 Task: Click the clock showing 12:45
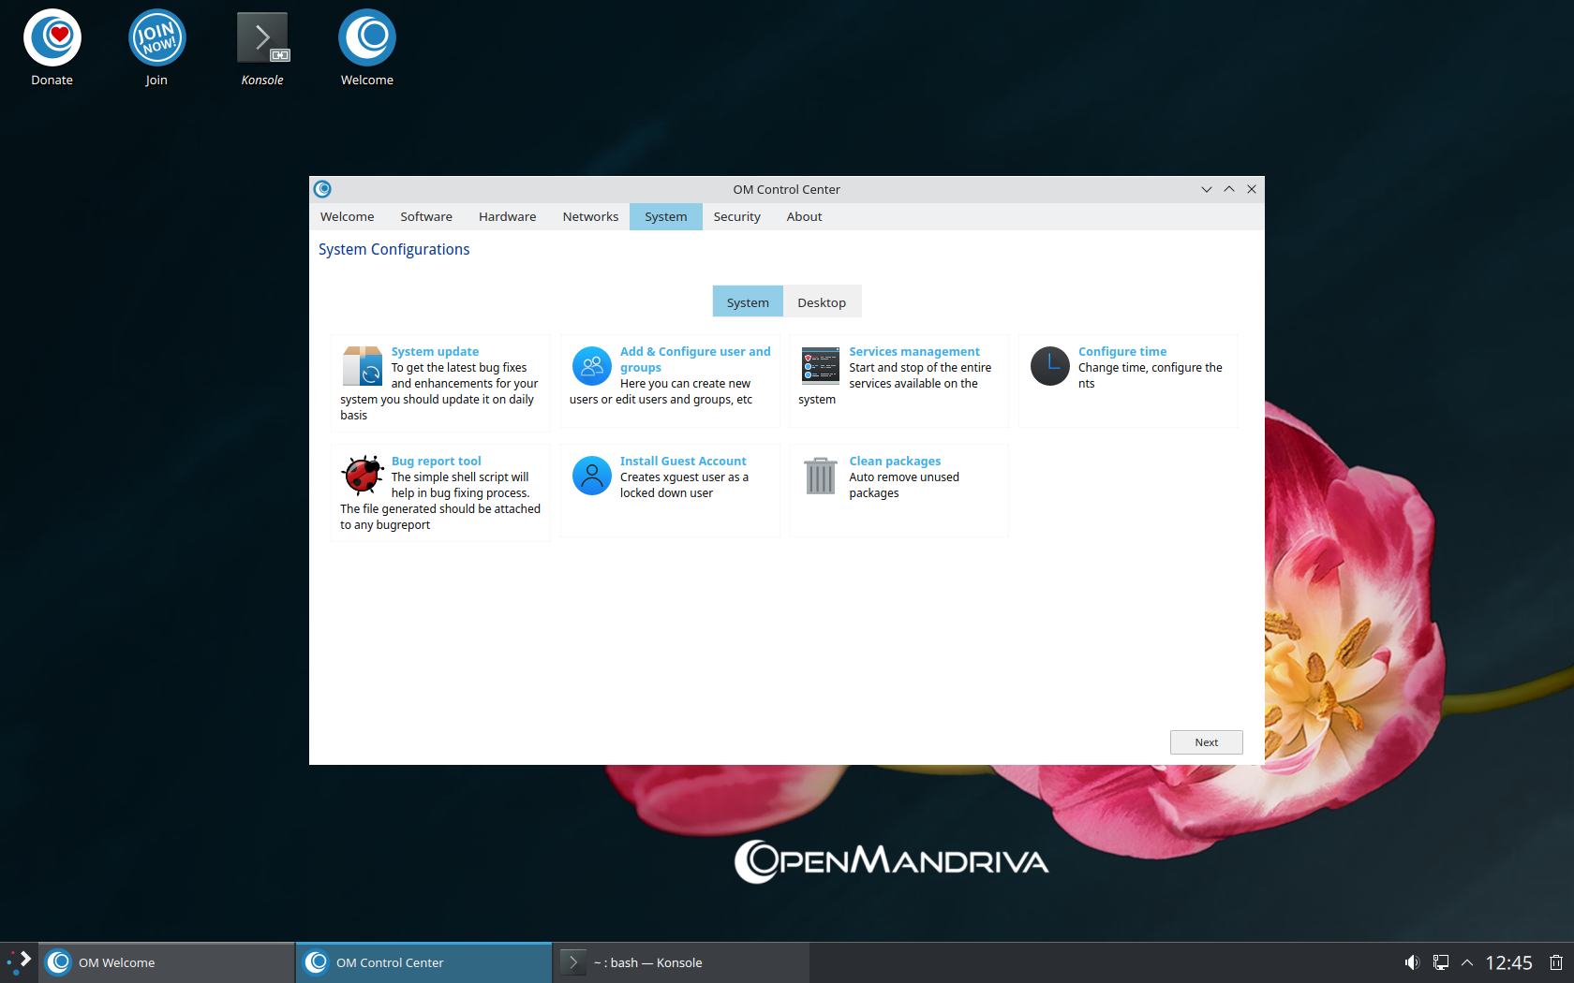point(1508,962)
